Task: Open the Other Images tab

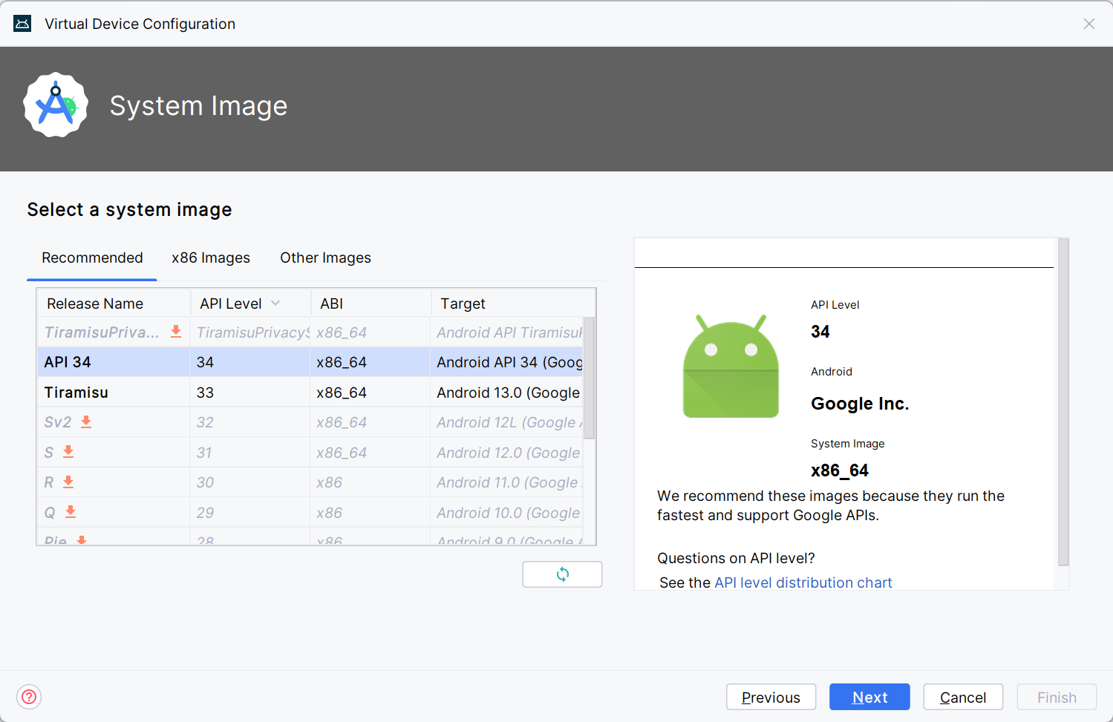Action: pyautogui.click(x=325, y=257)
